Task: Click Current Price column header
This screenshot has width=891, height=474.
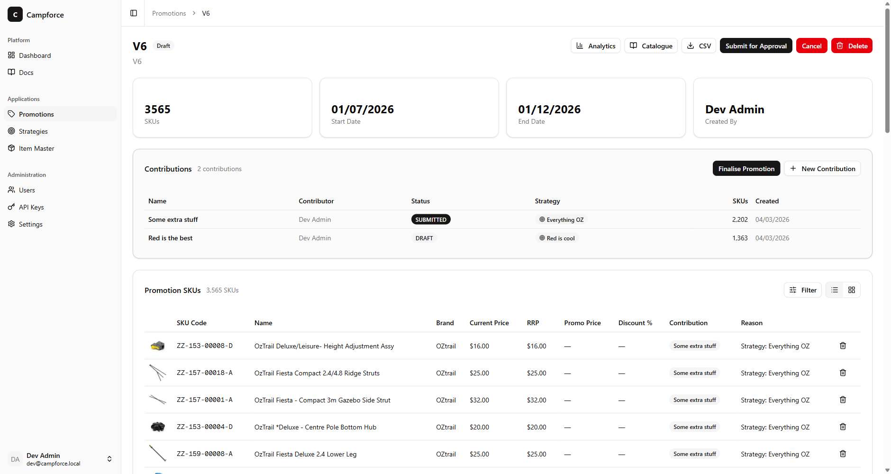Action: tap(489, 323)
